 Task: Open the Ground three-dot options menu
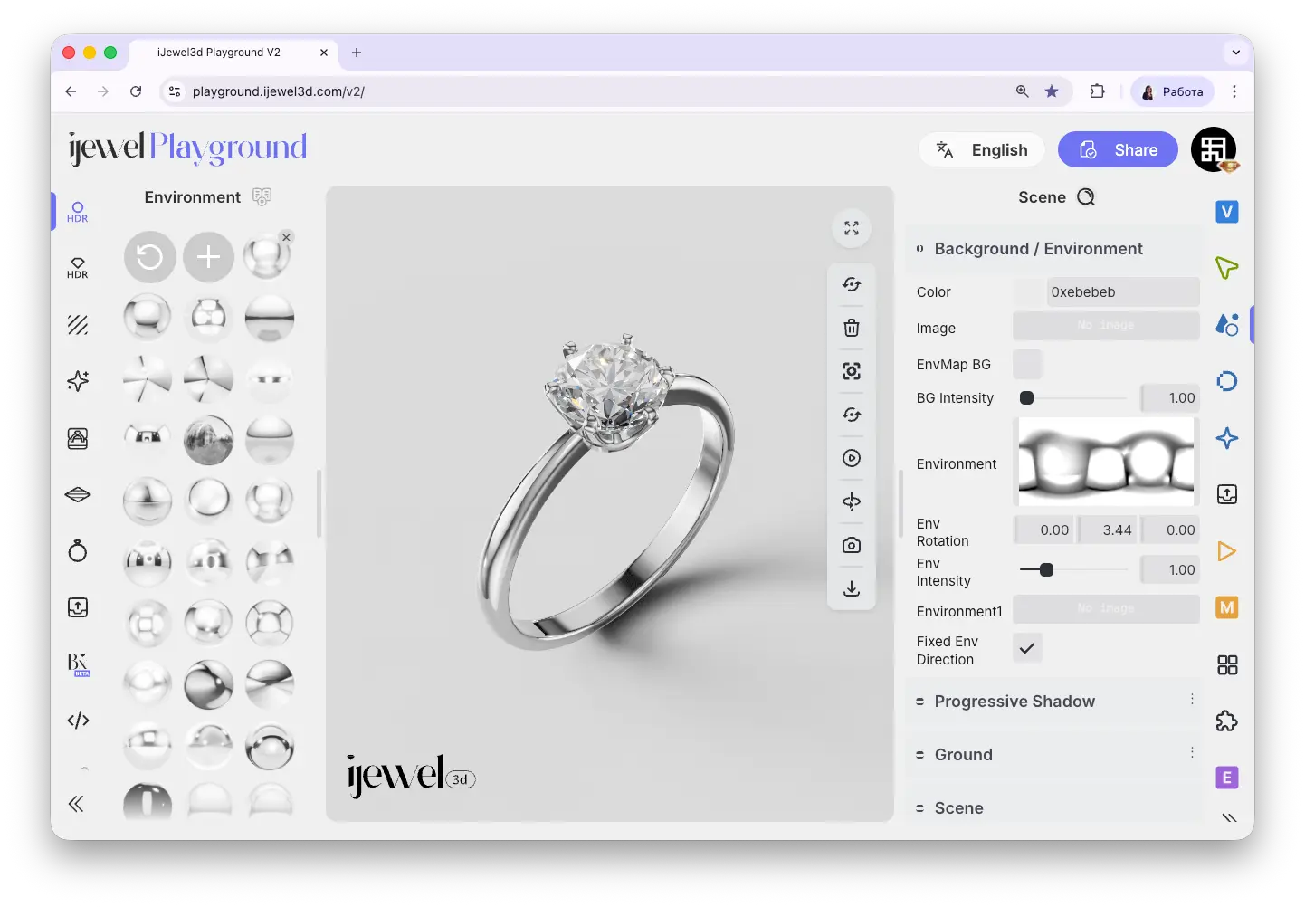(x=1192, y=752)
